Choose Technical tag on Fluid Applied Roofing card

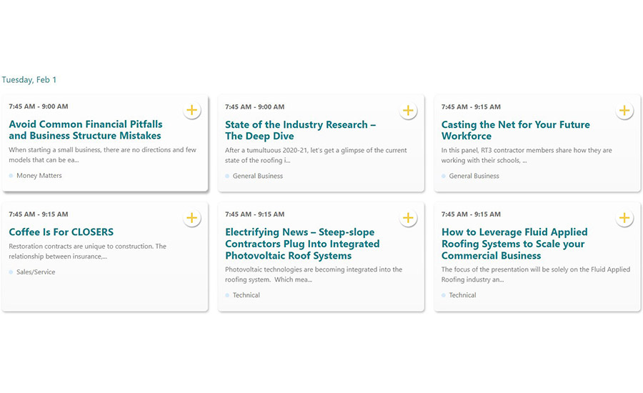pos(462,295)
